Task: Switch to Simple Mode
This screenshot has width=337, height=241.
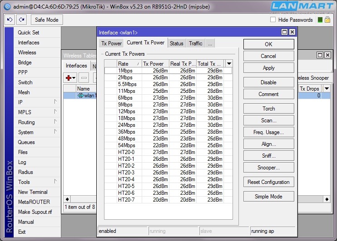Action: (269, 197)
